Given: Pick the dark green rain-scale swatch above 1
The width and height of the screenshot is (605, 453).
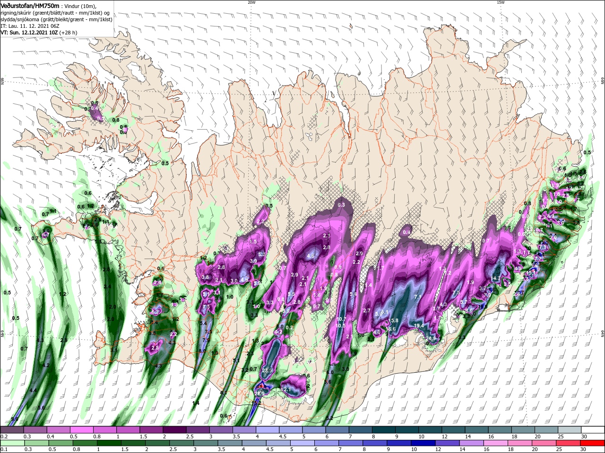Looking at the screenshot, I should [x=109, y=443].
